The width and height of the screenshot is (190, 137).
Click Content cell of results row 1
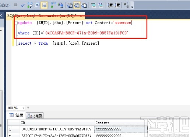coord(121,129)
